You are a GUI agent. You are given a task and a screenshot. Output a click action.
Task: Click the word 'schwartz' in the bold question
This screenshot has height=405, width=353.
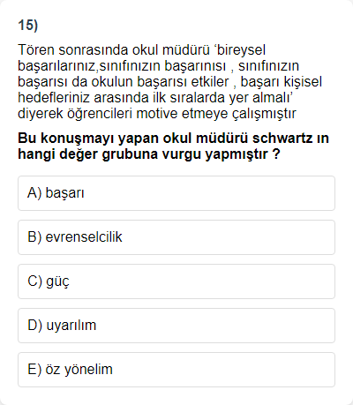[282, 139]
